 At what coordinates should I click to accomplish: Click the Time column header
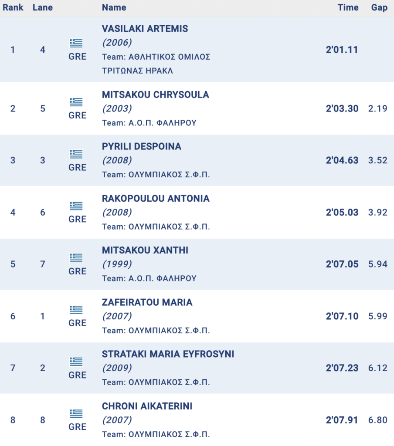[348, 8]
